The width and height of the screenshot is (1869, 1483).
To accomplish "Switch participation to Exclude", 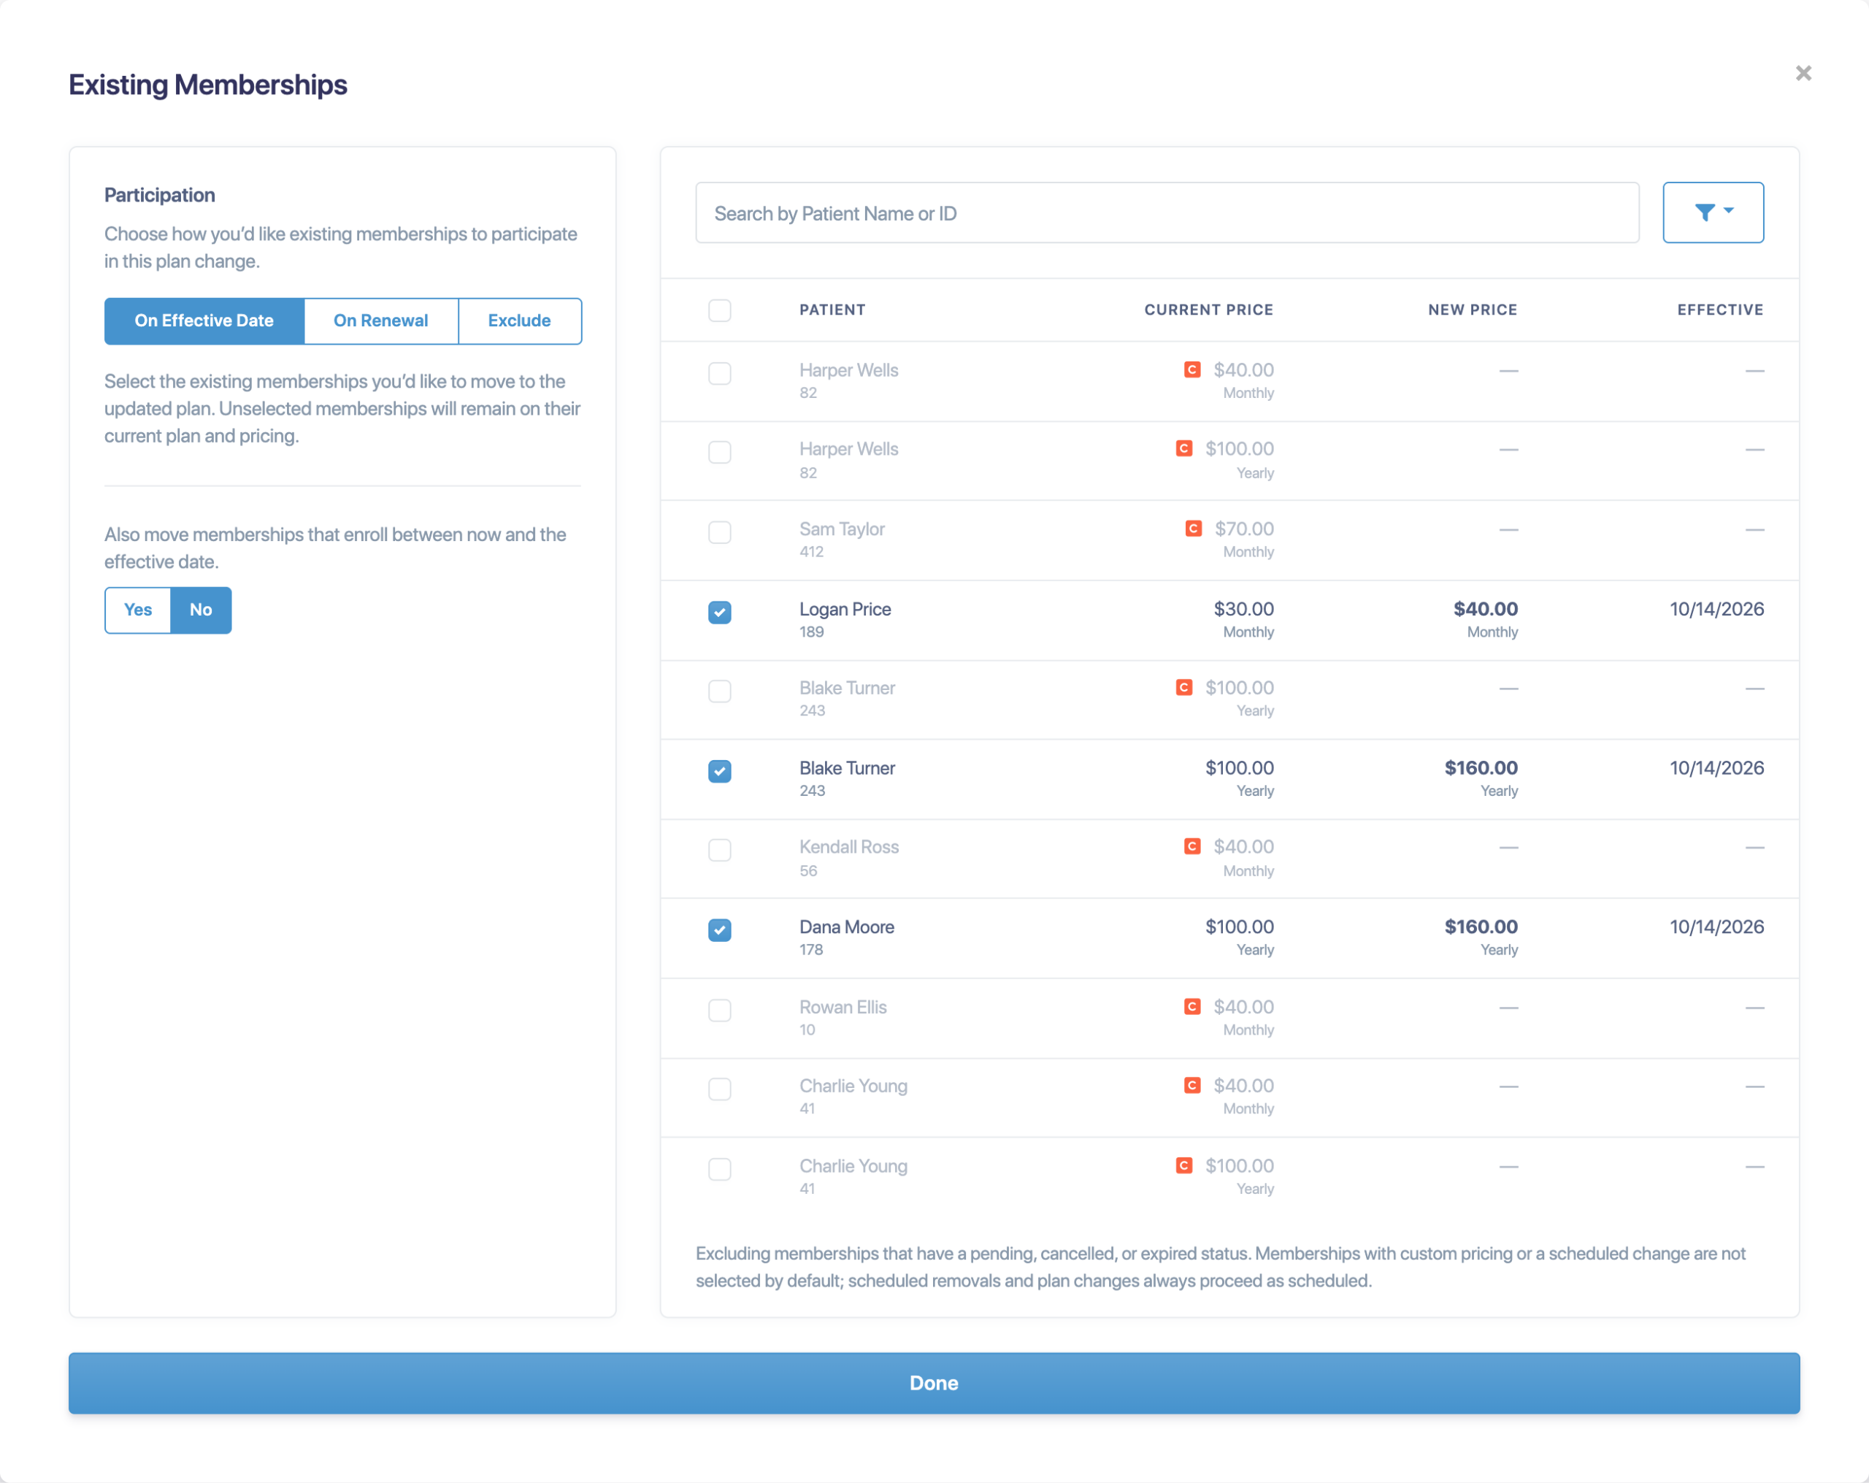I will (519, 321).
